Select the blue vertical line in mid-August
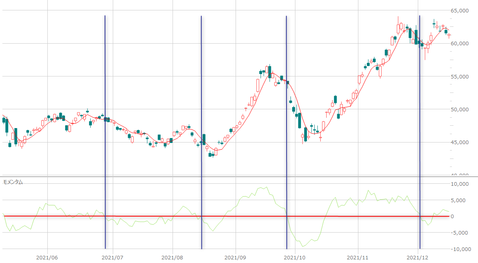The height and width of the screenshot is (263, 478). (x=201, y=120)
